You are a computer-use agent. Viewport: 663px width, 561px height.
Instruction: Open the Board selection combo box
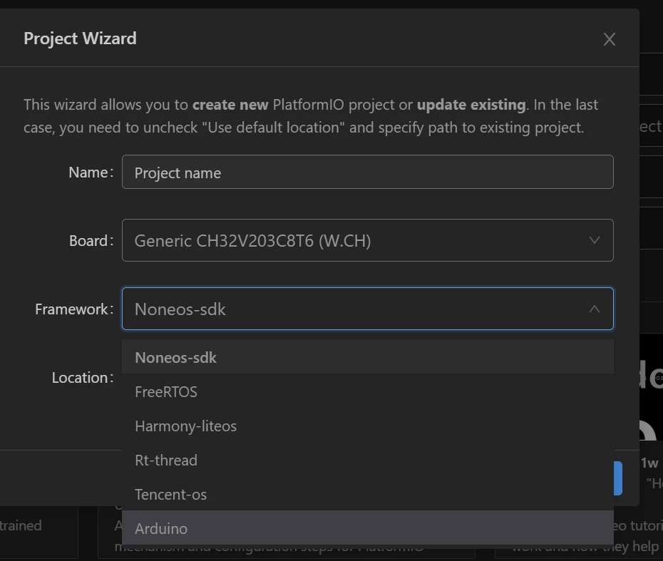pos(356,241)
